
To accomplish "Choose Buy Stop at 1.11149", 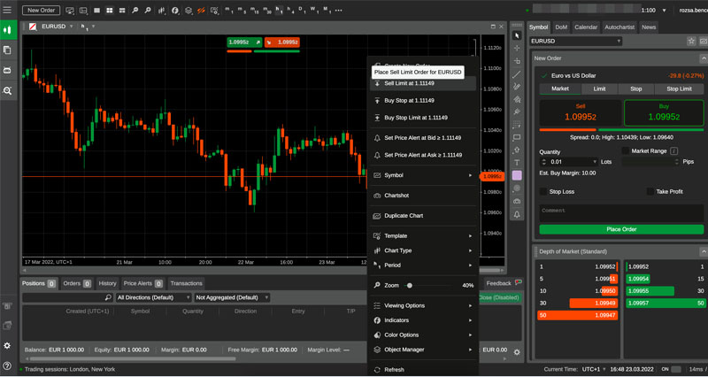I will tap(423, 101).
